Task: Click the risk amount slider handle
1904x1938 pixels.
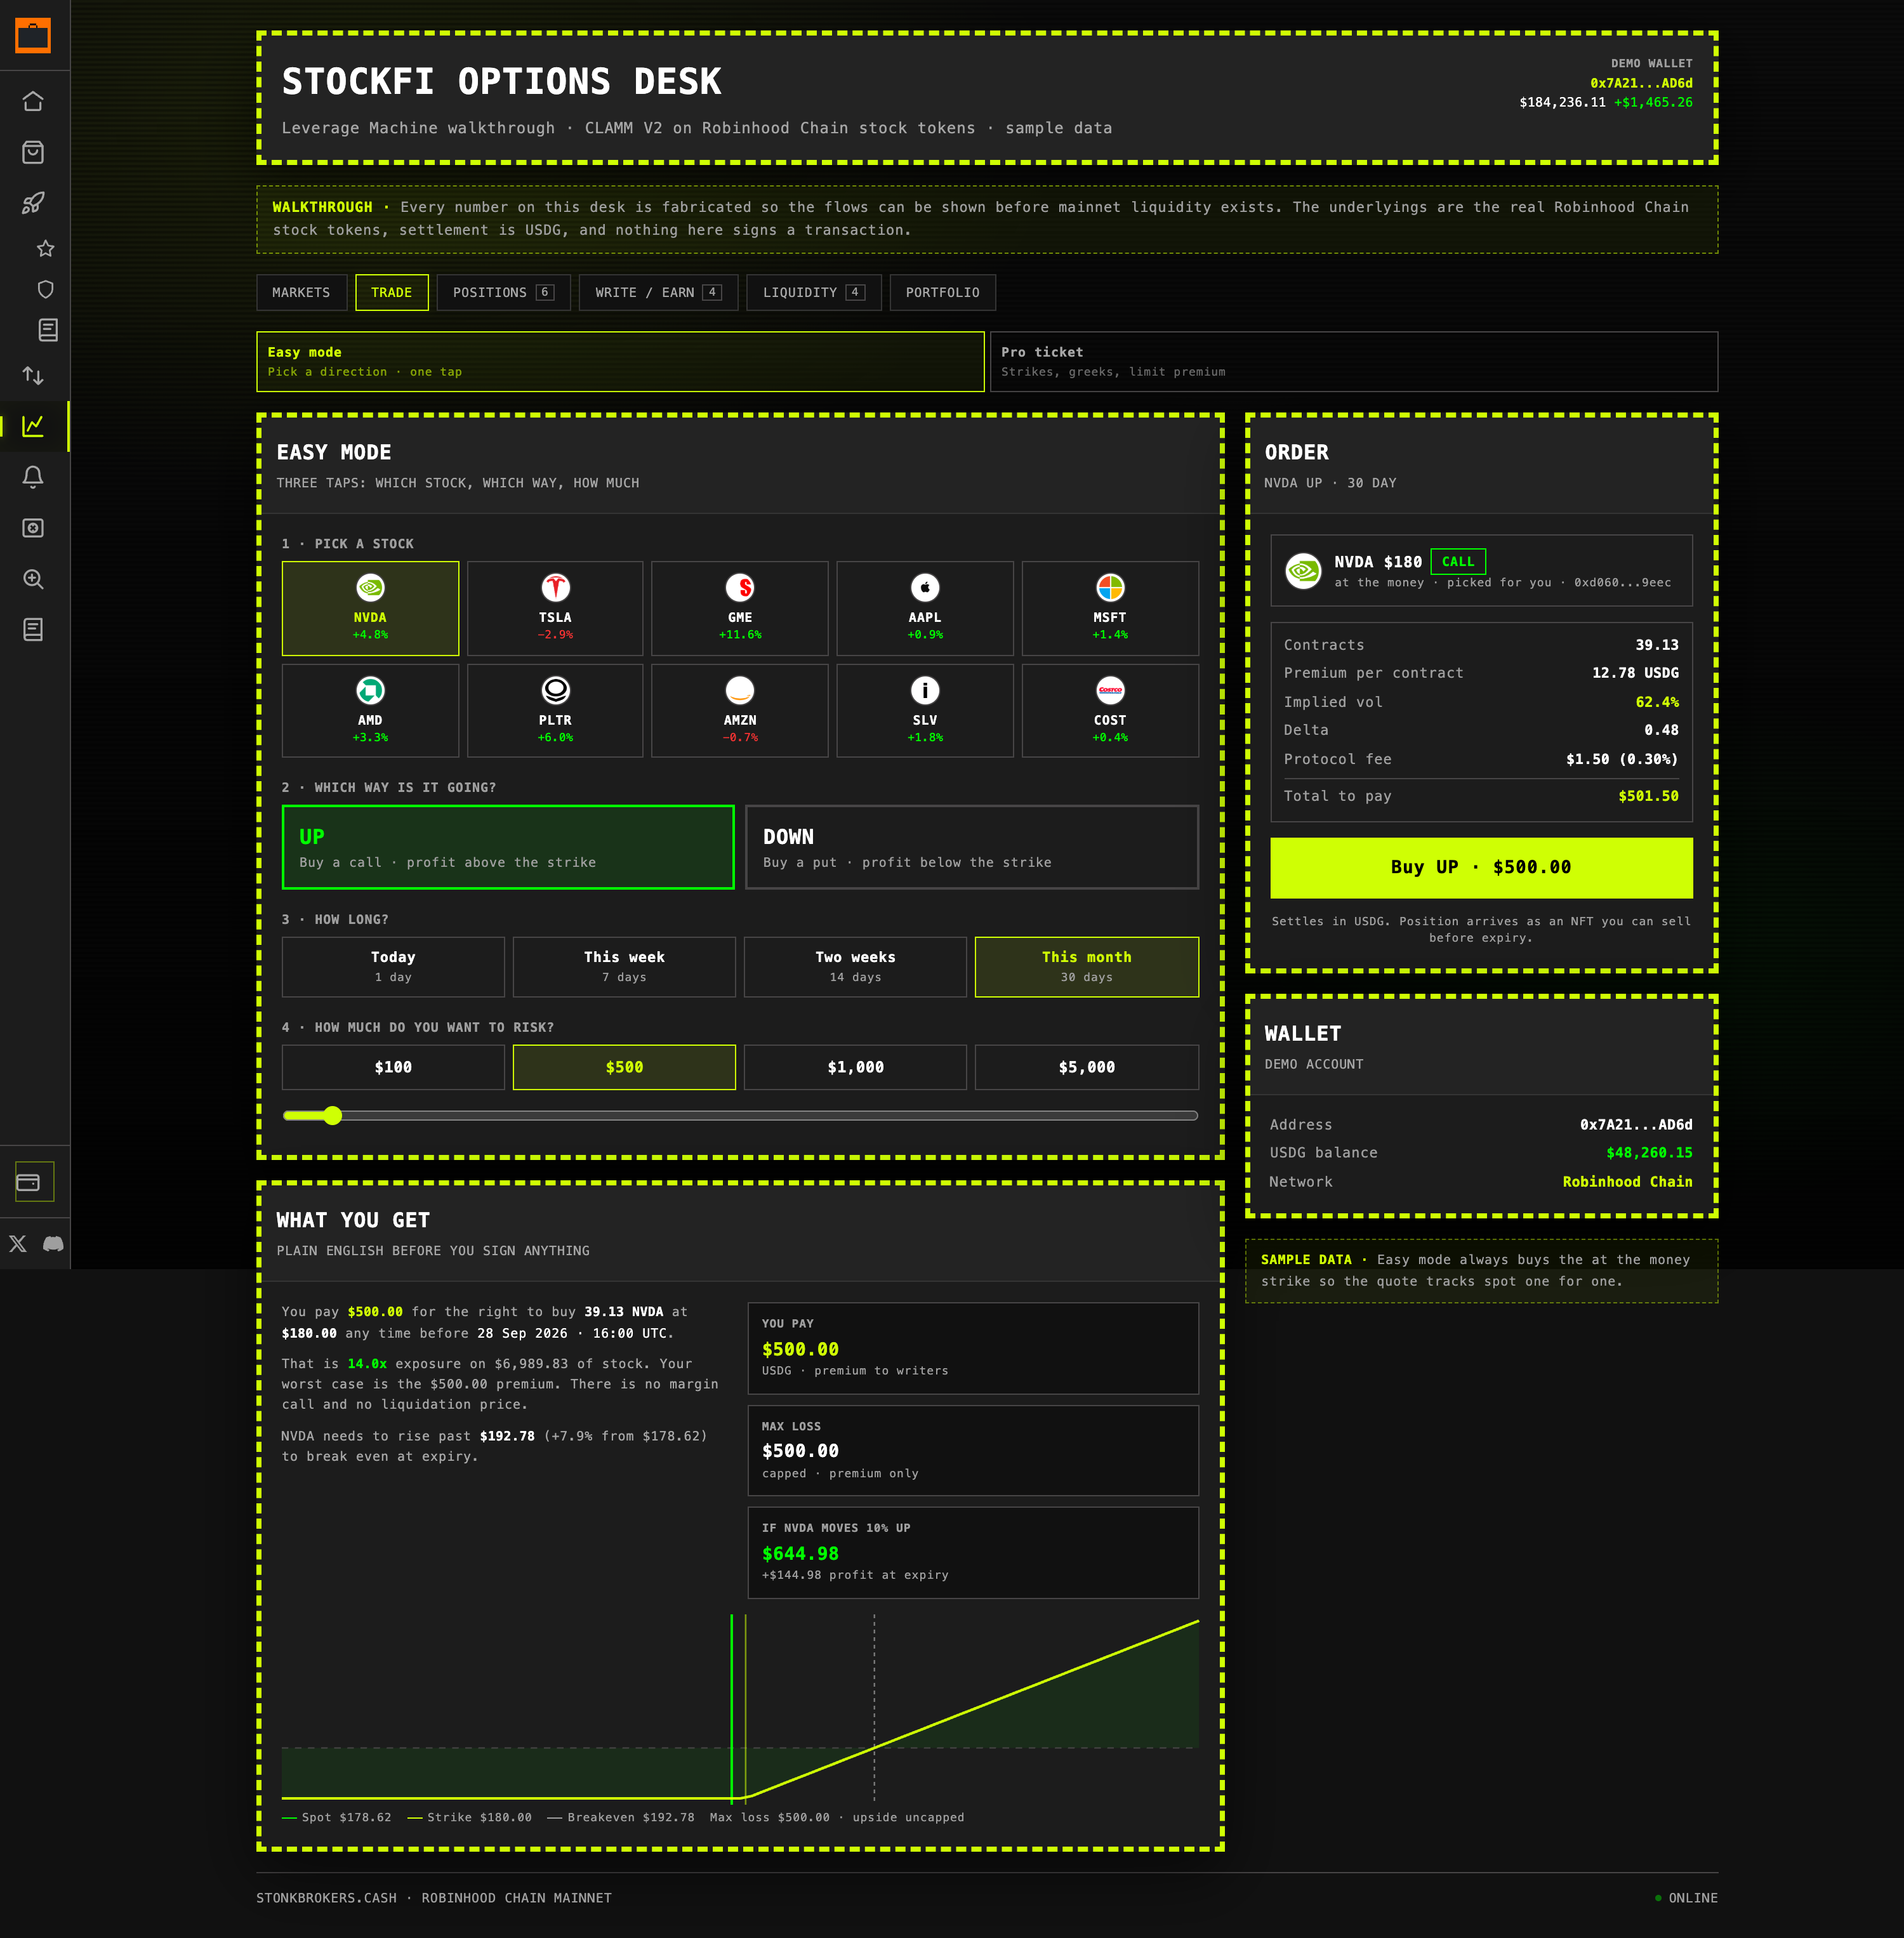Action: coord(333,1115)
